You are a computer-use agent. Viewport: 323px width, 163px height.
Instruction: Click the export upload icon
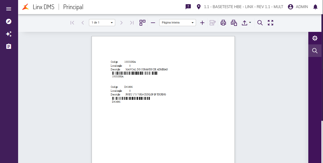click(x=245, y=23)
